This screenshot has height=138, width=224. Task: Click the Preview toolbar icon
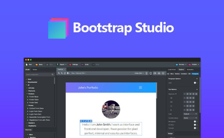click(177, 65)
